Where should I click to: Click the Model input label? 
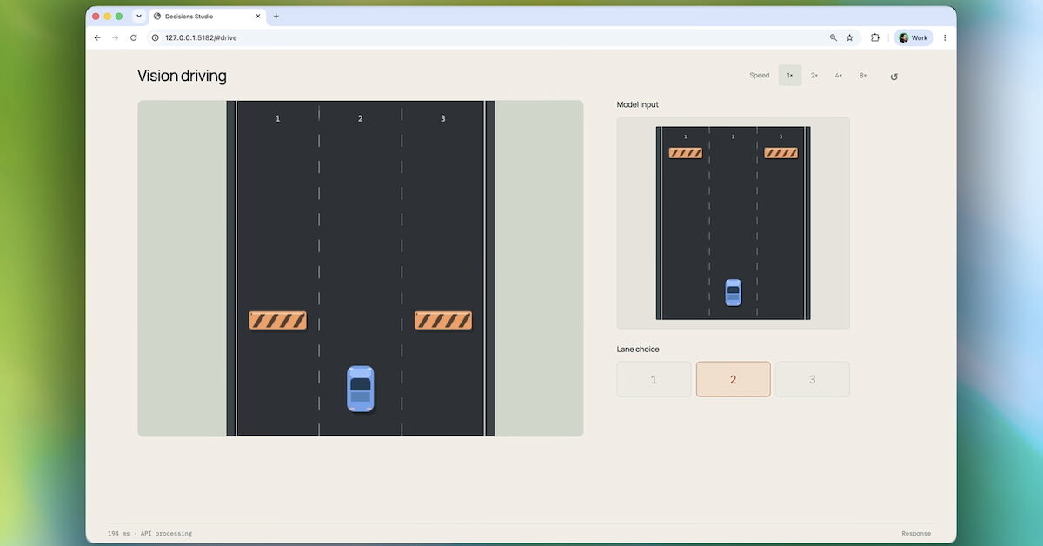(638, 104)
